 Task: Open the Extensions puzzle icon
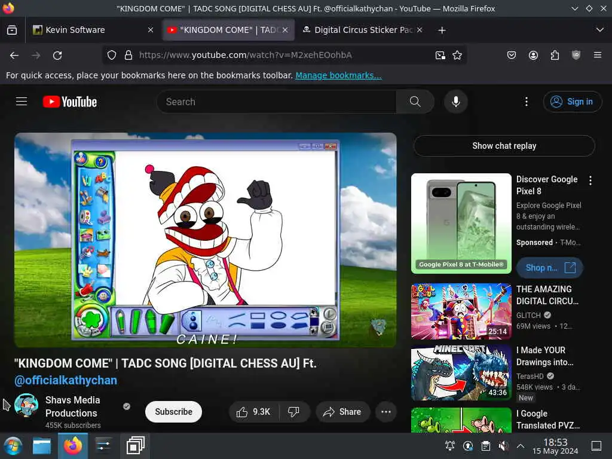coord(555,56)
